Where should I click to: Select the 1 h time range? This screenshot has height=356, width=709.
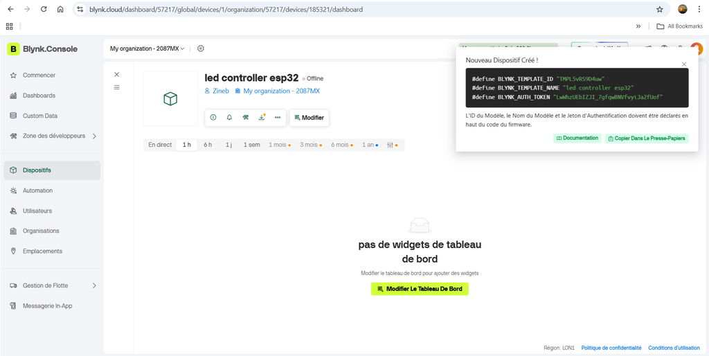point(187,145)
